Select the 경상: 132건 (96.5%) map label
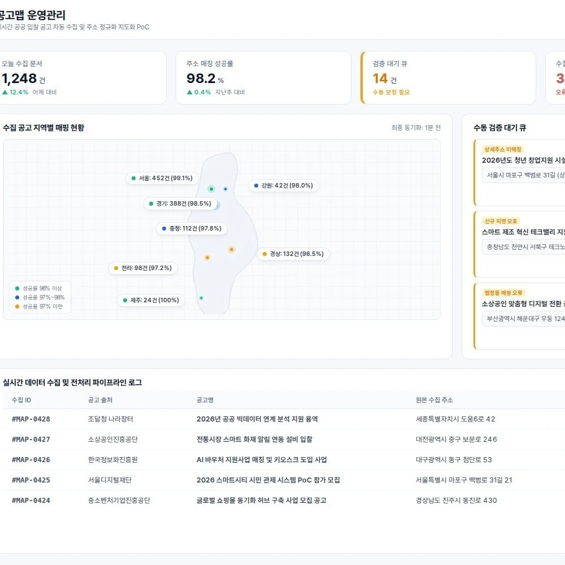Viewport: 565px width, 565px height. pyautogui.click(x=293, y=254)
